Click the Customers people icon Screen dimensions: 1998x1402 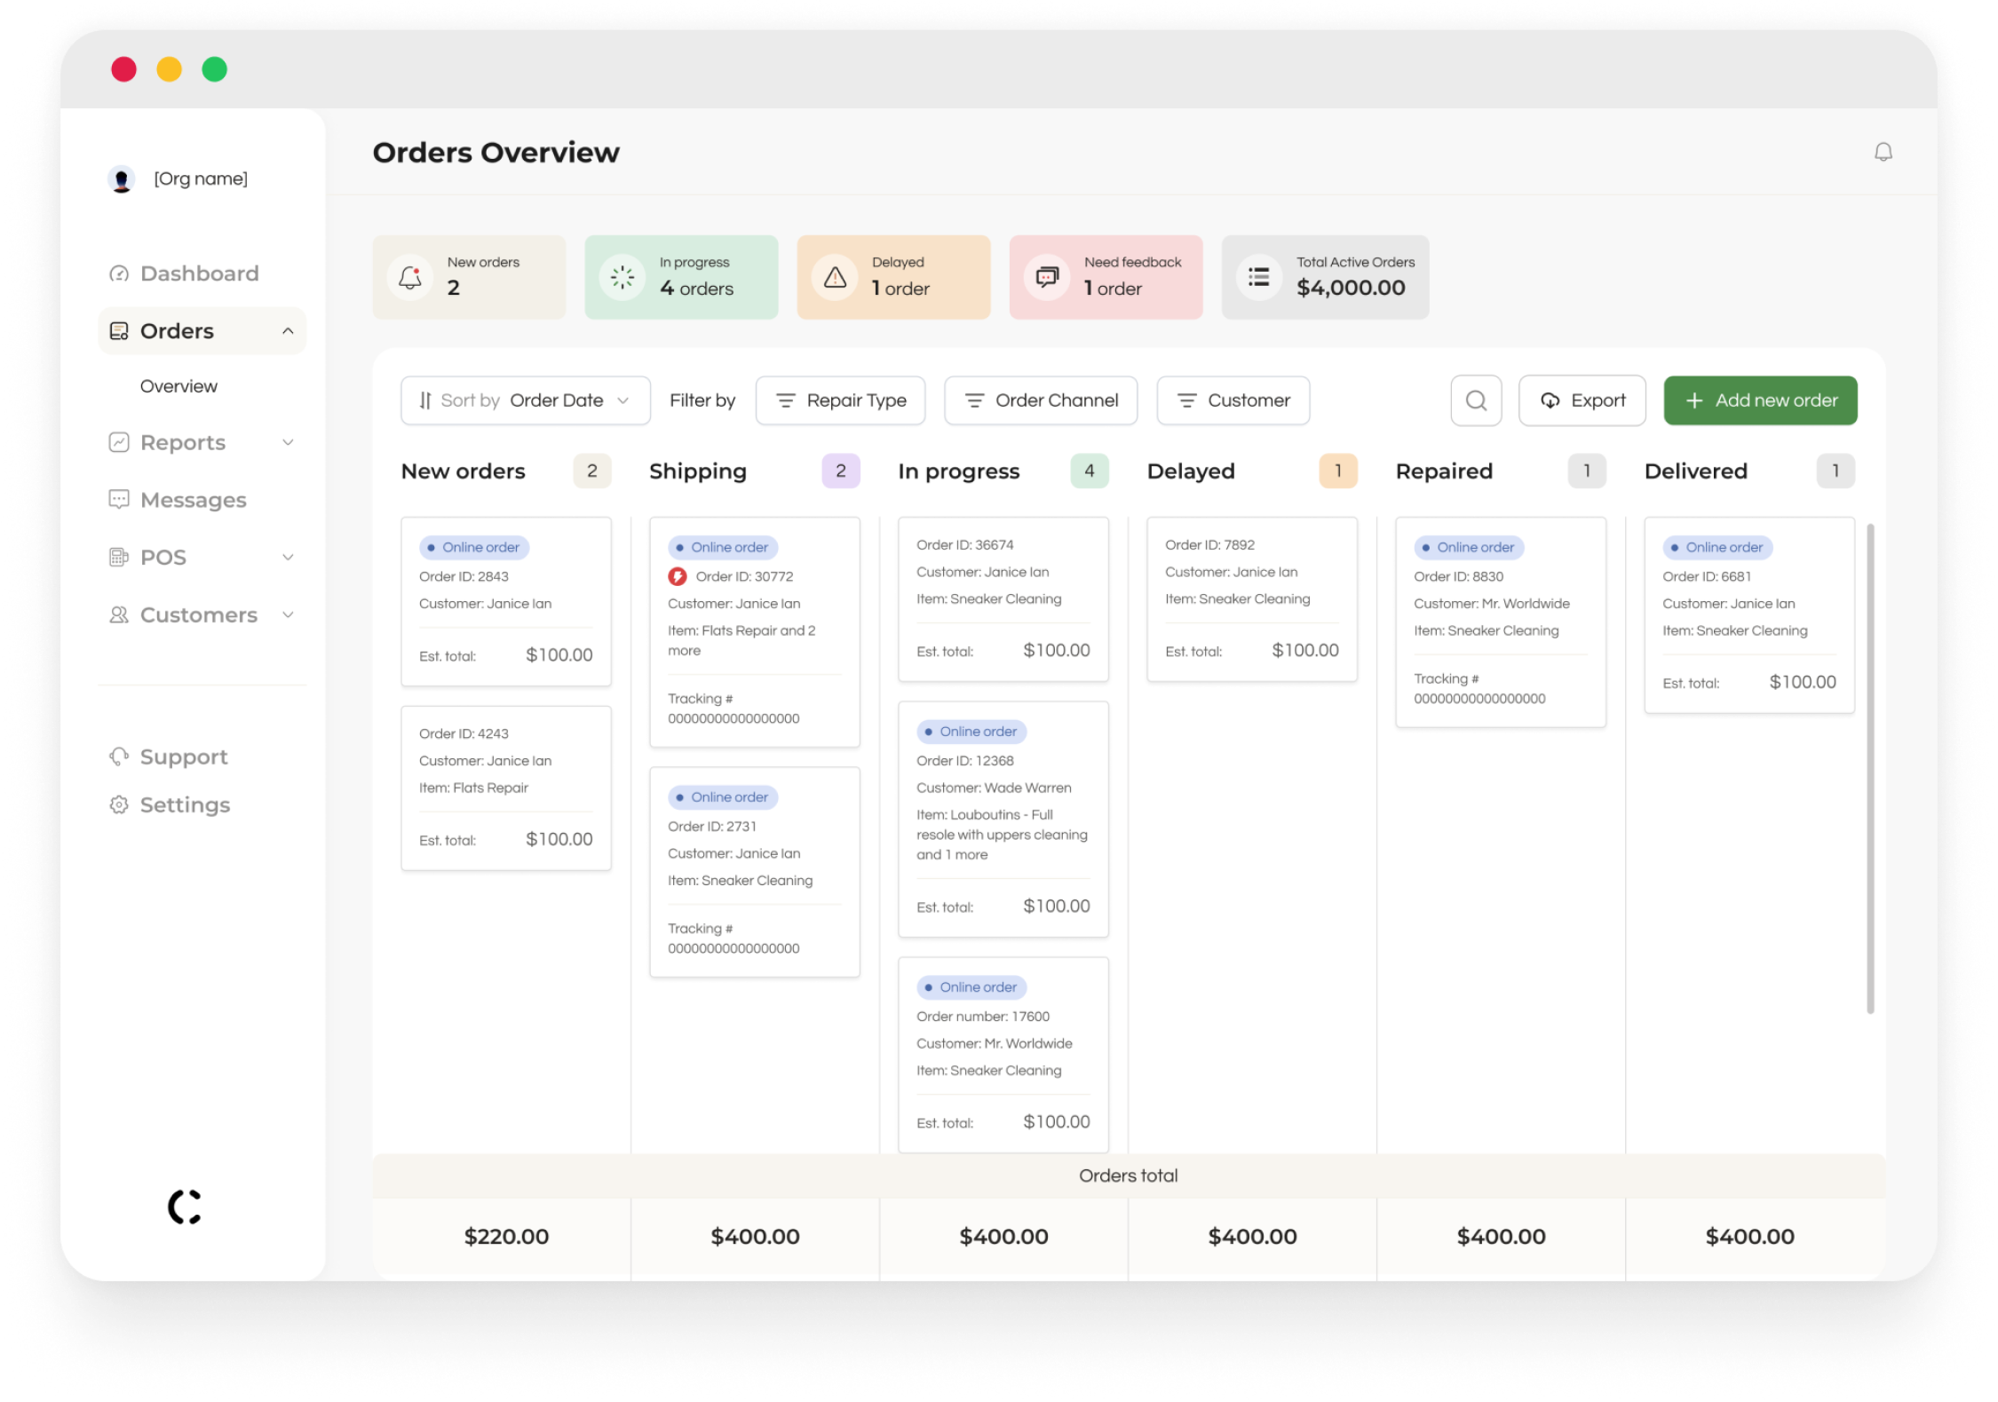point(119,614)
